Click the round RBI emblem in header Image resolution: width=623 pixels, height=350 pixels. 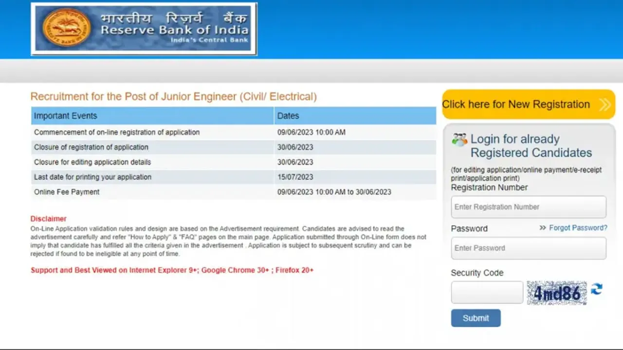pos(66,28)
